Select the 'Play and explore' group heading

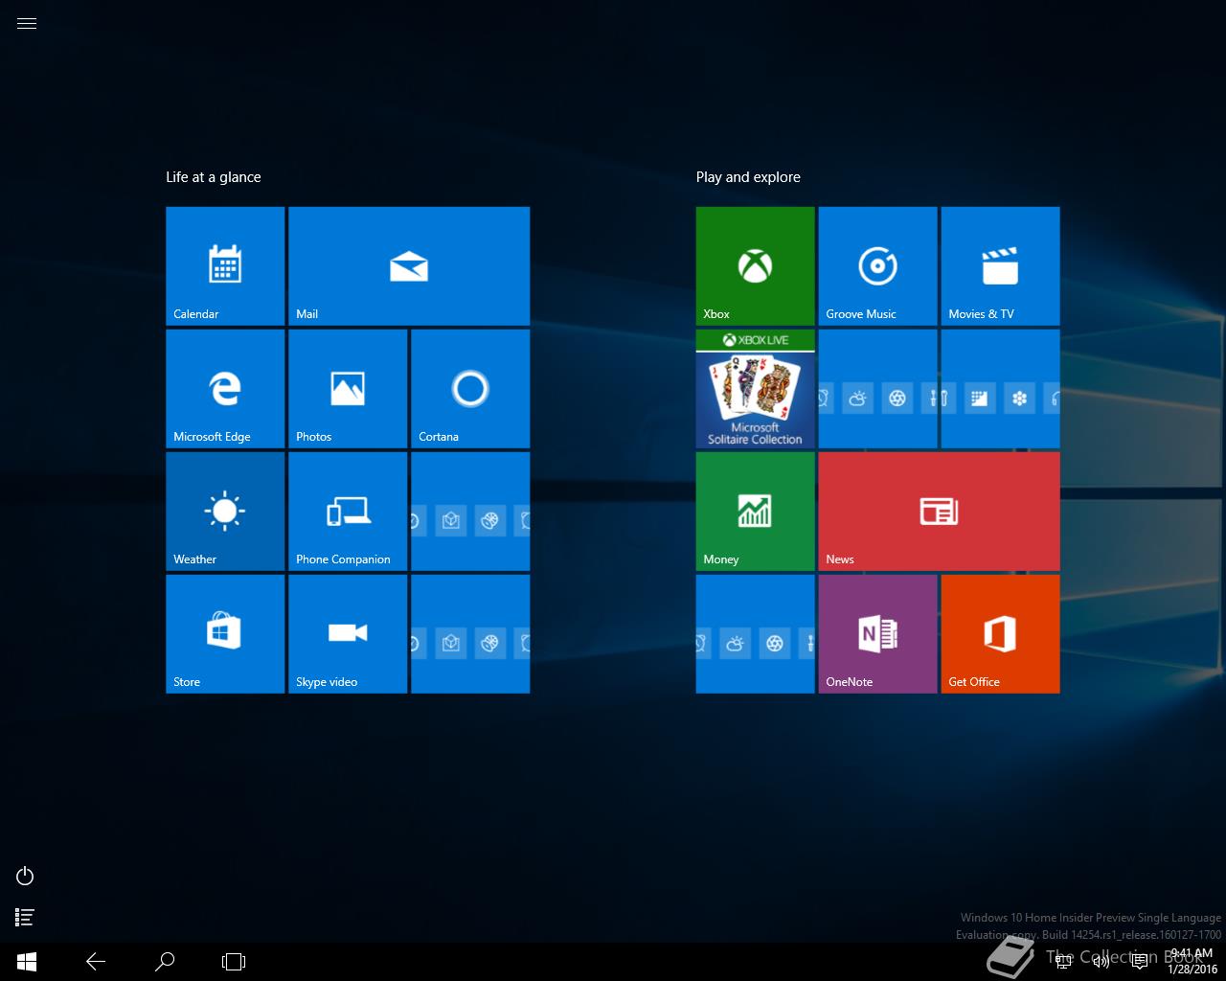[x=748, y=177]
